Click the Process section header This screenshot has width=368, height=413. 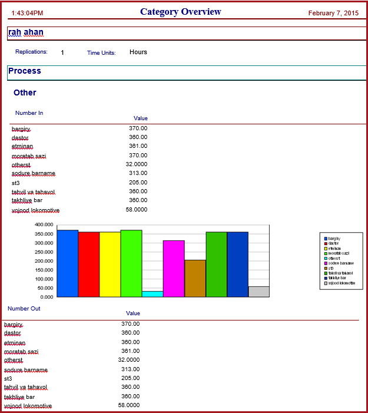point(25,71)
